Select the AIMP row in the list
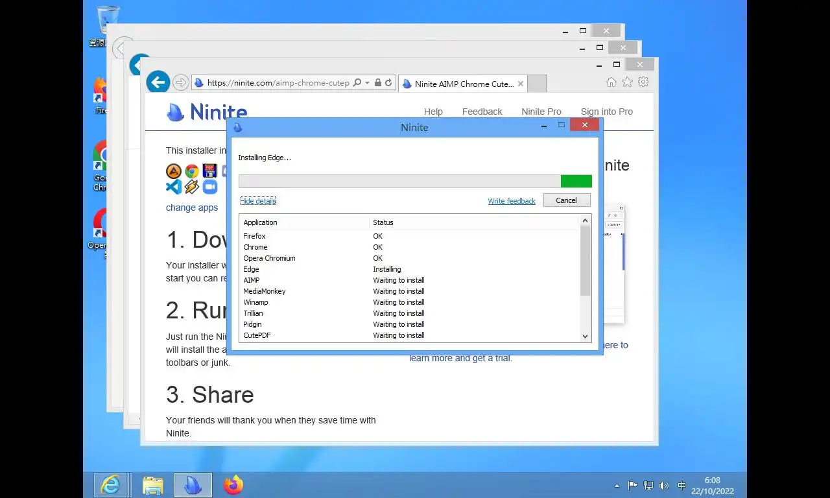Screen dimensions: 830x498 (409, 280)
